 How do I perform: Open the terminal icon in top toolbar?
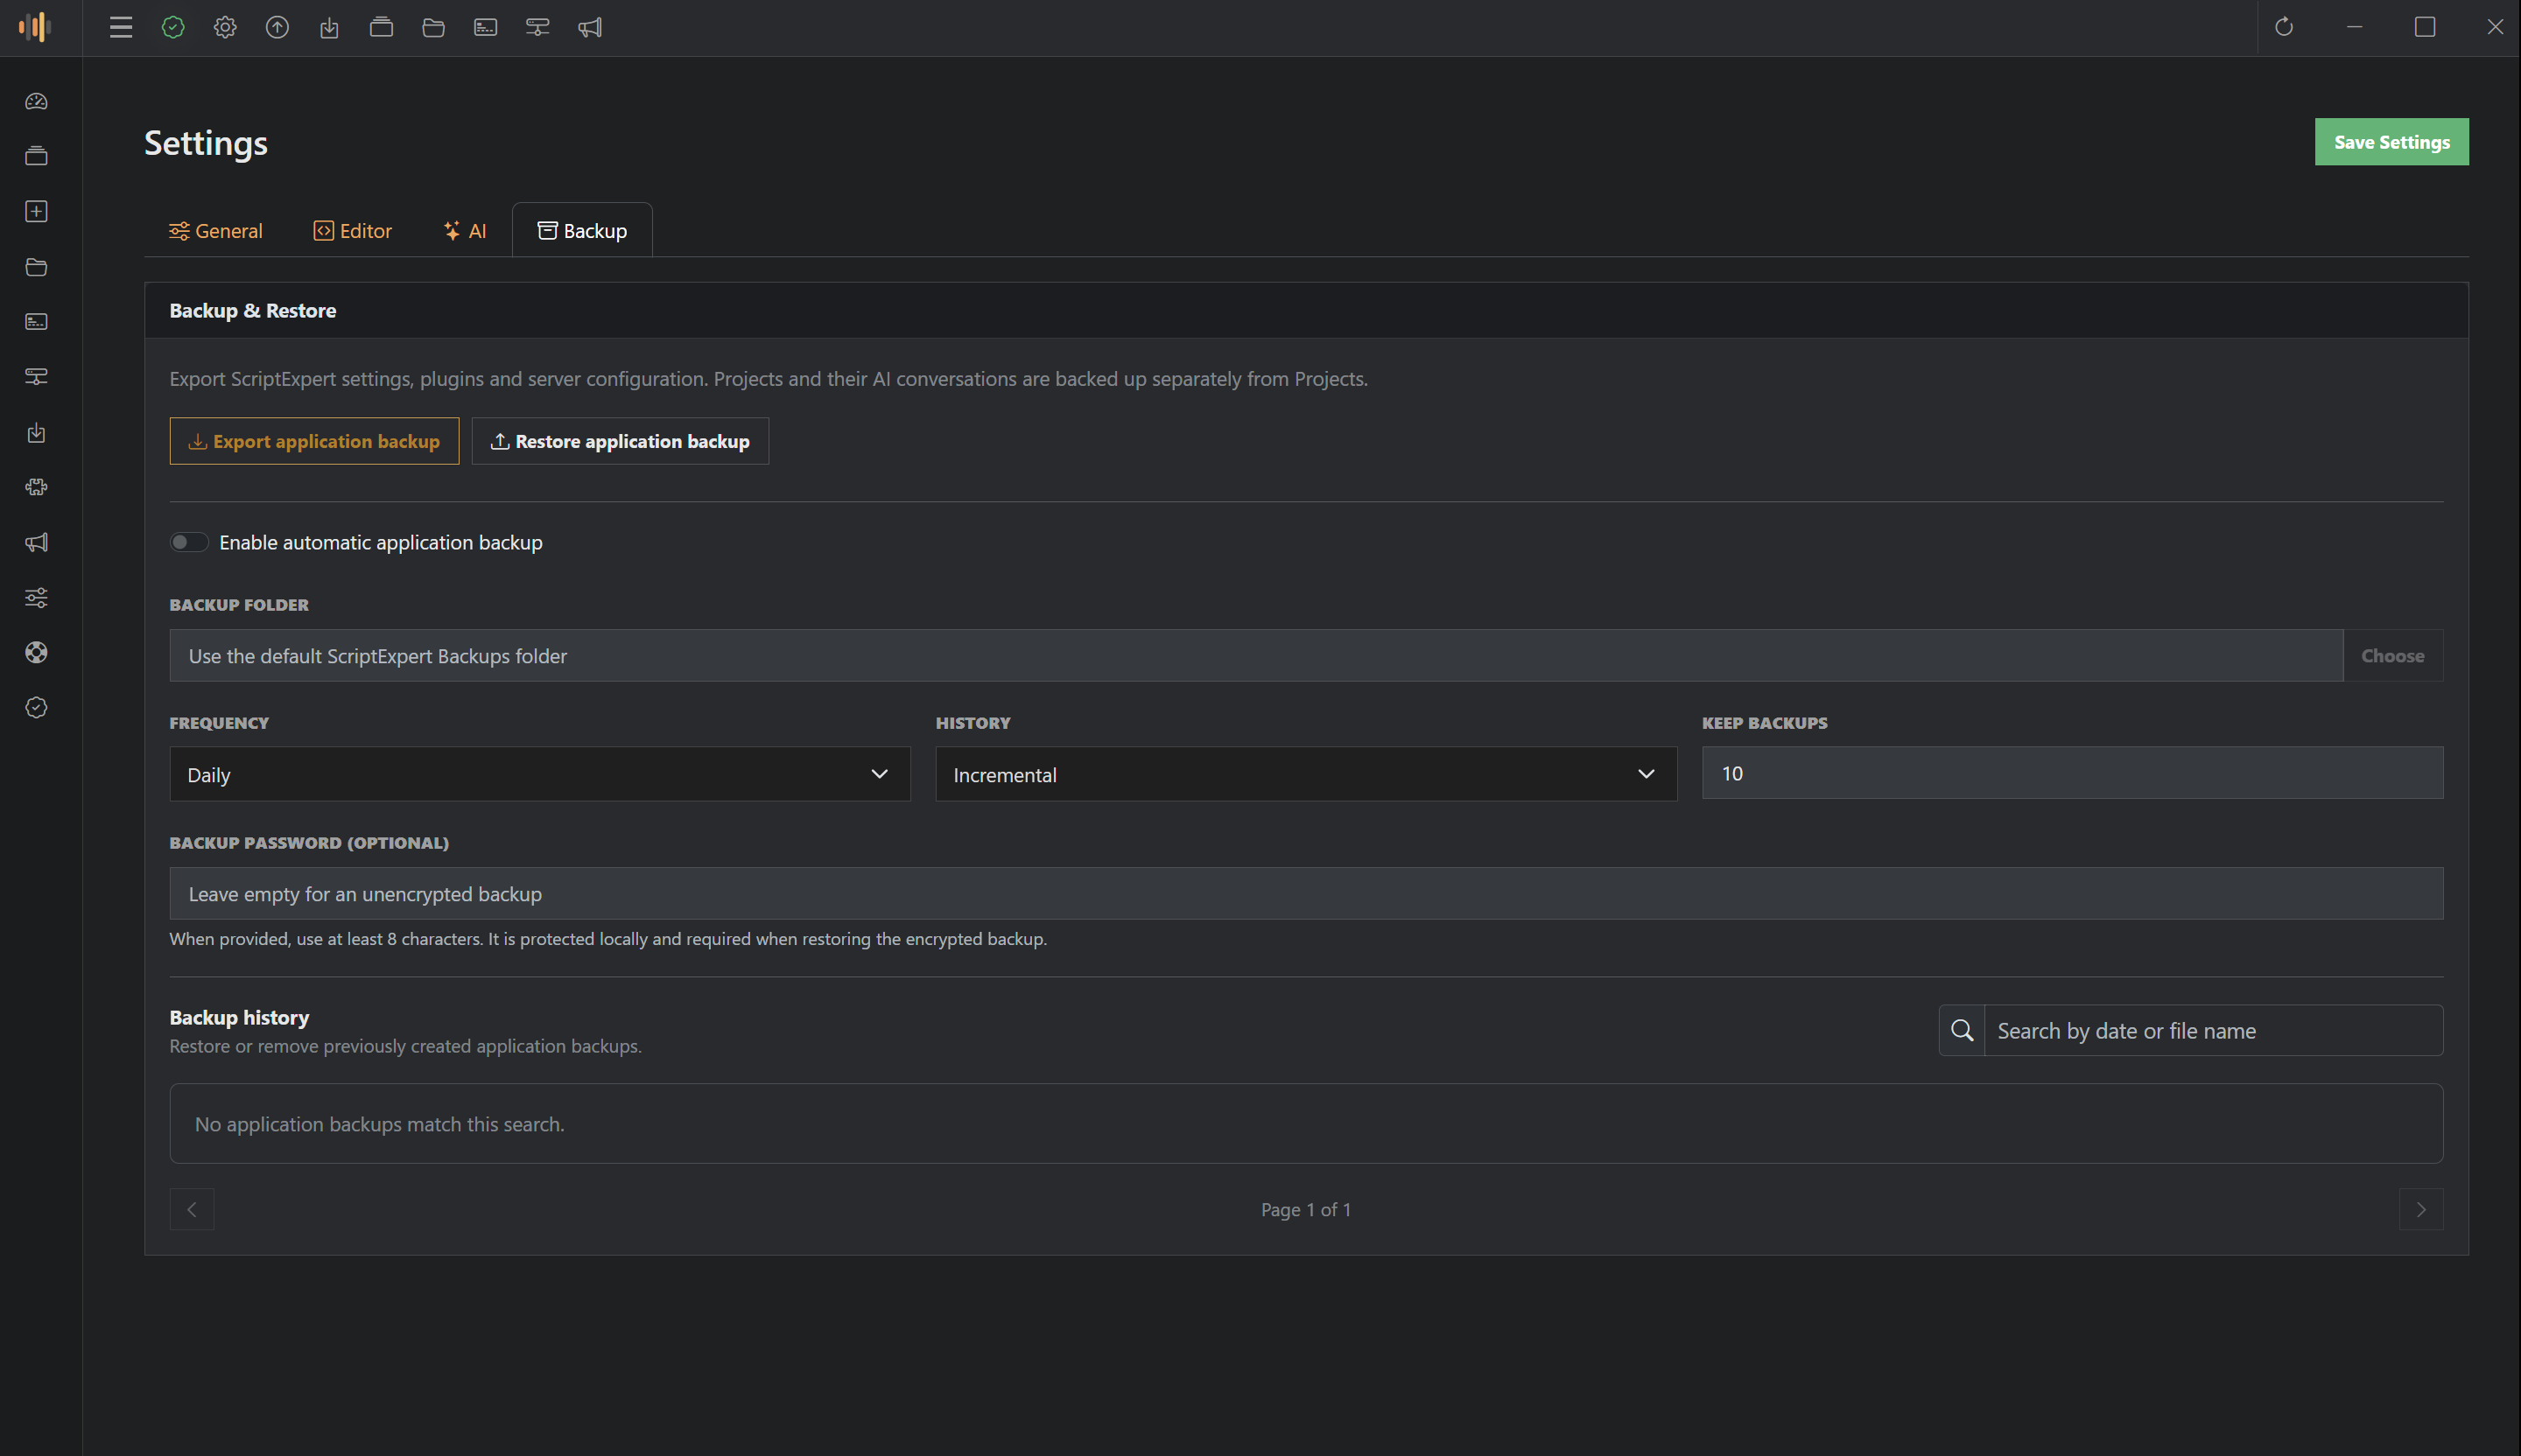tap(485, 27)
